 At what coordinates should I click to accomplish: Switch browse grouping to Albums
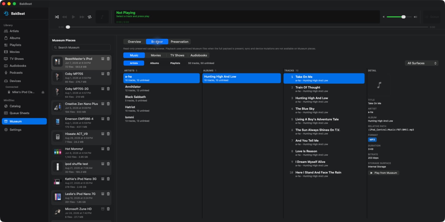pos(155,63)
